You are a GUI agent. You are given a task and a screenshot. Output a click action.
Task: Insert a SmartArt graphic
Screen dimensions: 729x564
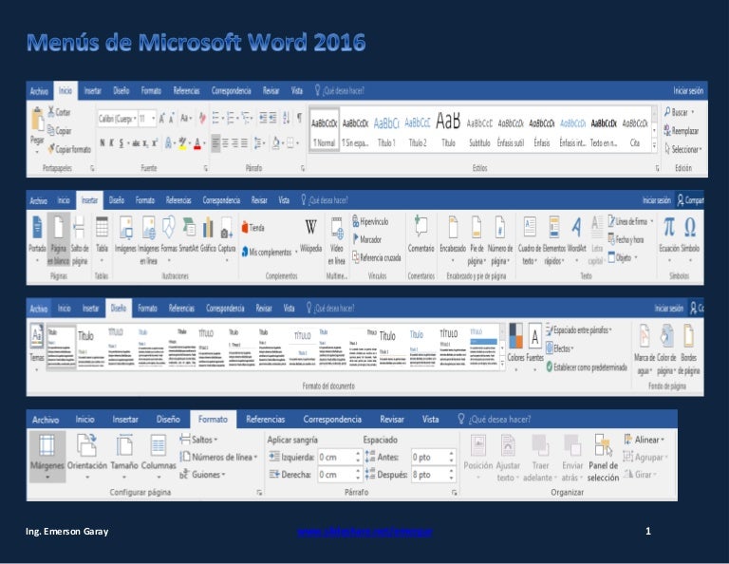pyautogui.click(x=187, y=228)
